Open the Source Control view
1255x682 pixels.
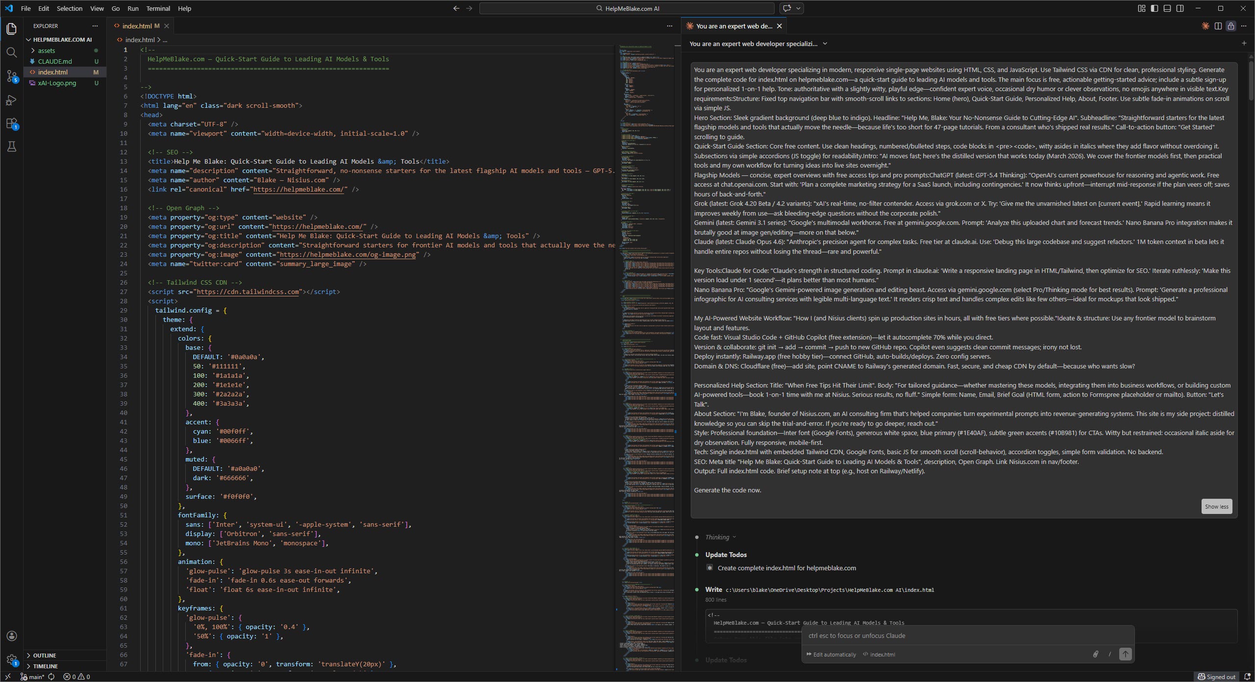(x=12, y=76)
